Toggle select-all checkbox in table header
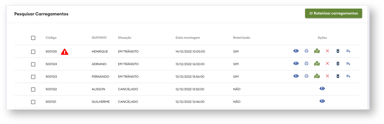Viewport: 384px width, 124px height. pos(33,38)
